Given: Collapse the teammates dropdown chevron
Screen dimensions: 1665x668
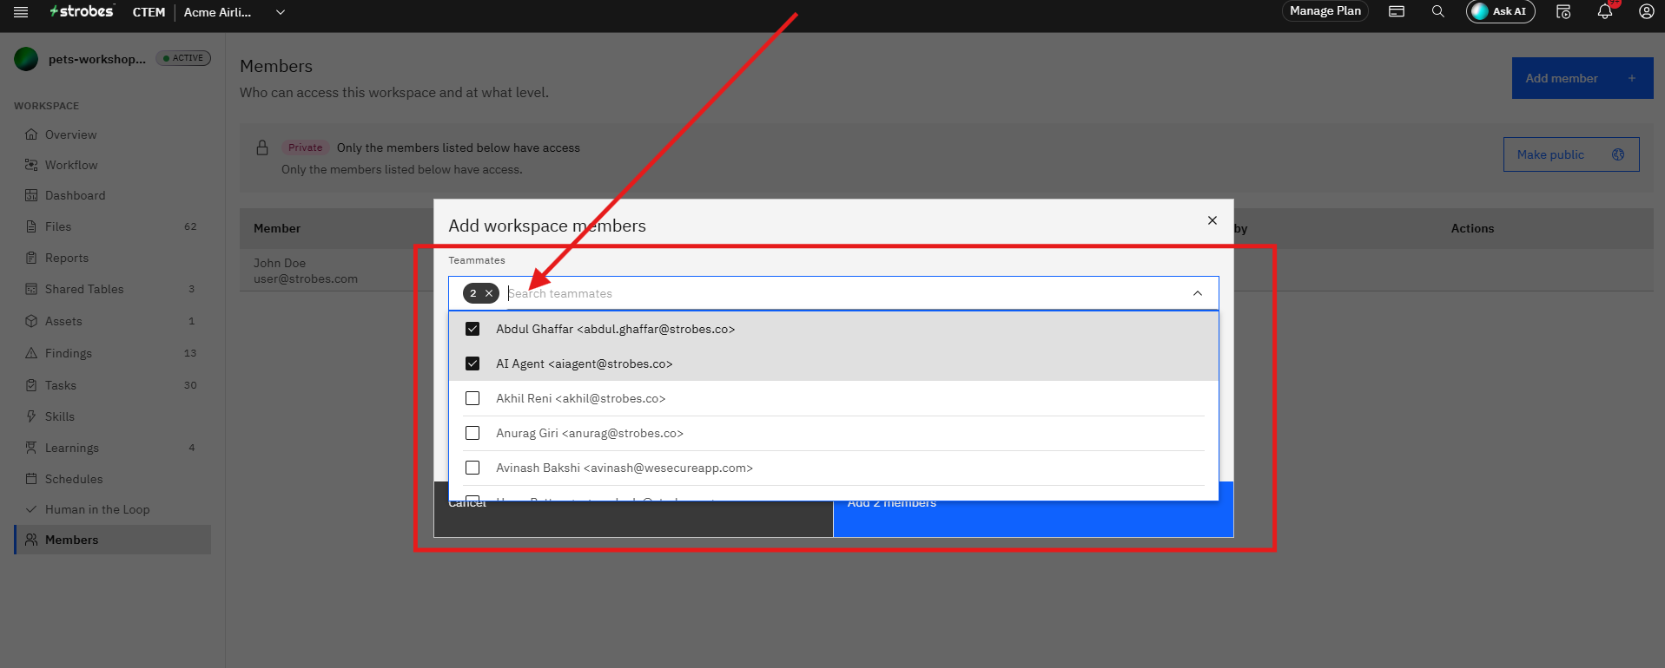Looking at the screenshot, I should click(x=1198, y=293).
